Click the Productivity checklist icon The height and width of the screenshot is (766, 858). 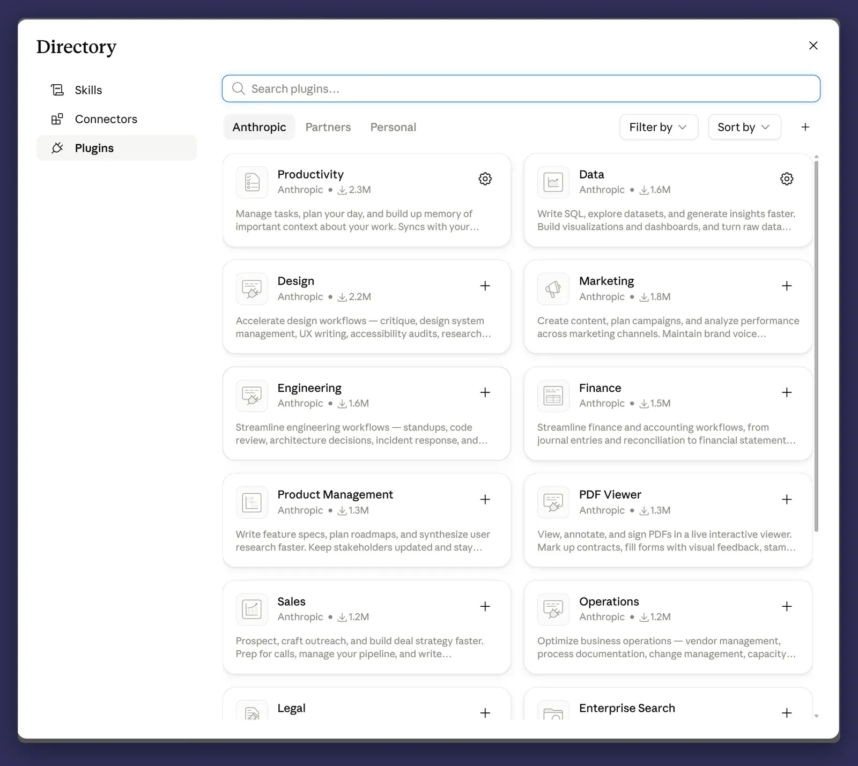tap(252, 182)
